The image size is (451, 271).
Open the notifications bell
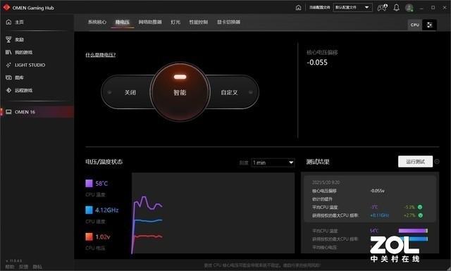coord(396,8)
